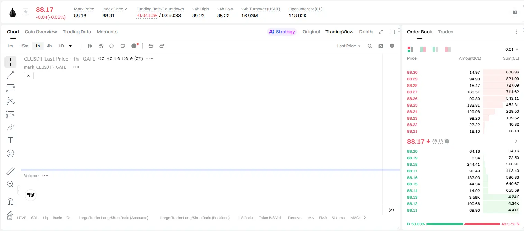Open the Trading Data tab
This screenshot has height=231, width=524.
click(77, 32)
